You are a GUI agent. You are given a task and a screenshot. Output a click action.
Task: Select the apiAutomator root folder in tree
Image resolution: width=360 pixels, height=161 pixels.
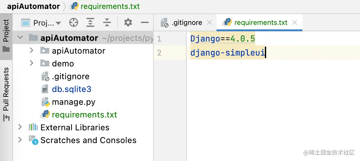(69, 38)
